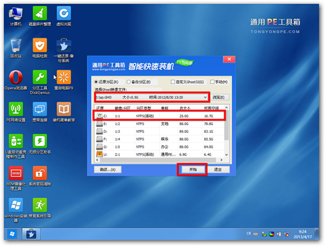Click the Start button in dialog
325x246 pixels.
coord(193,169)
